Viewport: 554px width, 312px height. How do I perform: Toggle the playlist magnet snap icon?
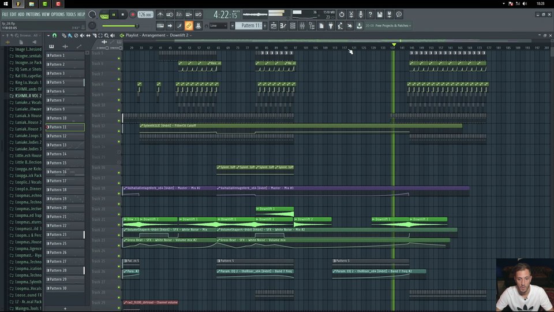point(55,35)
